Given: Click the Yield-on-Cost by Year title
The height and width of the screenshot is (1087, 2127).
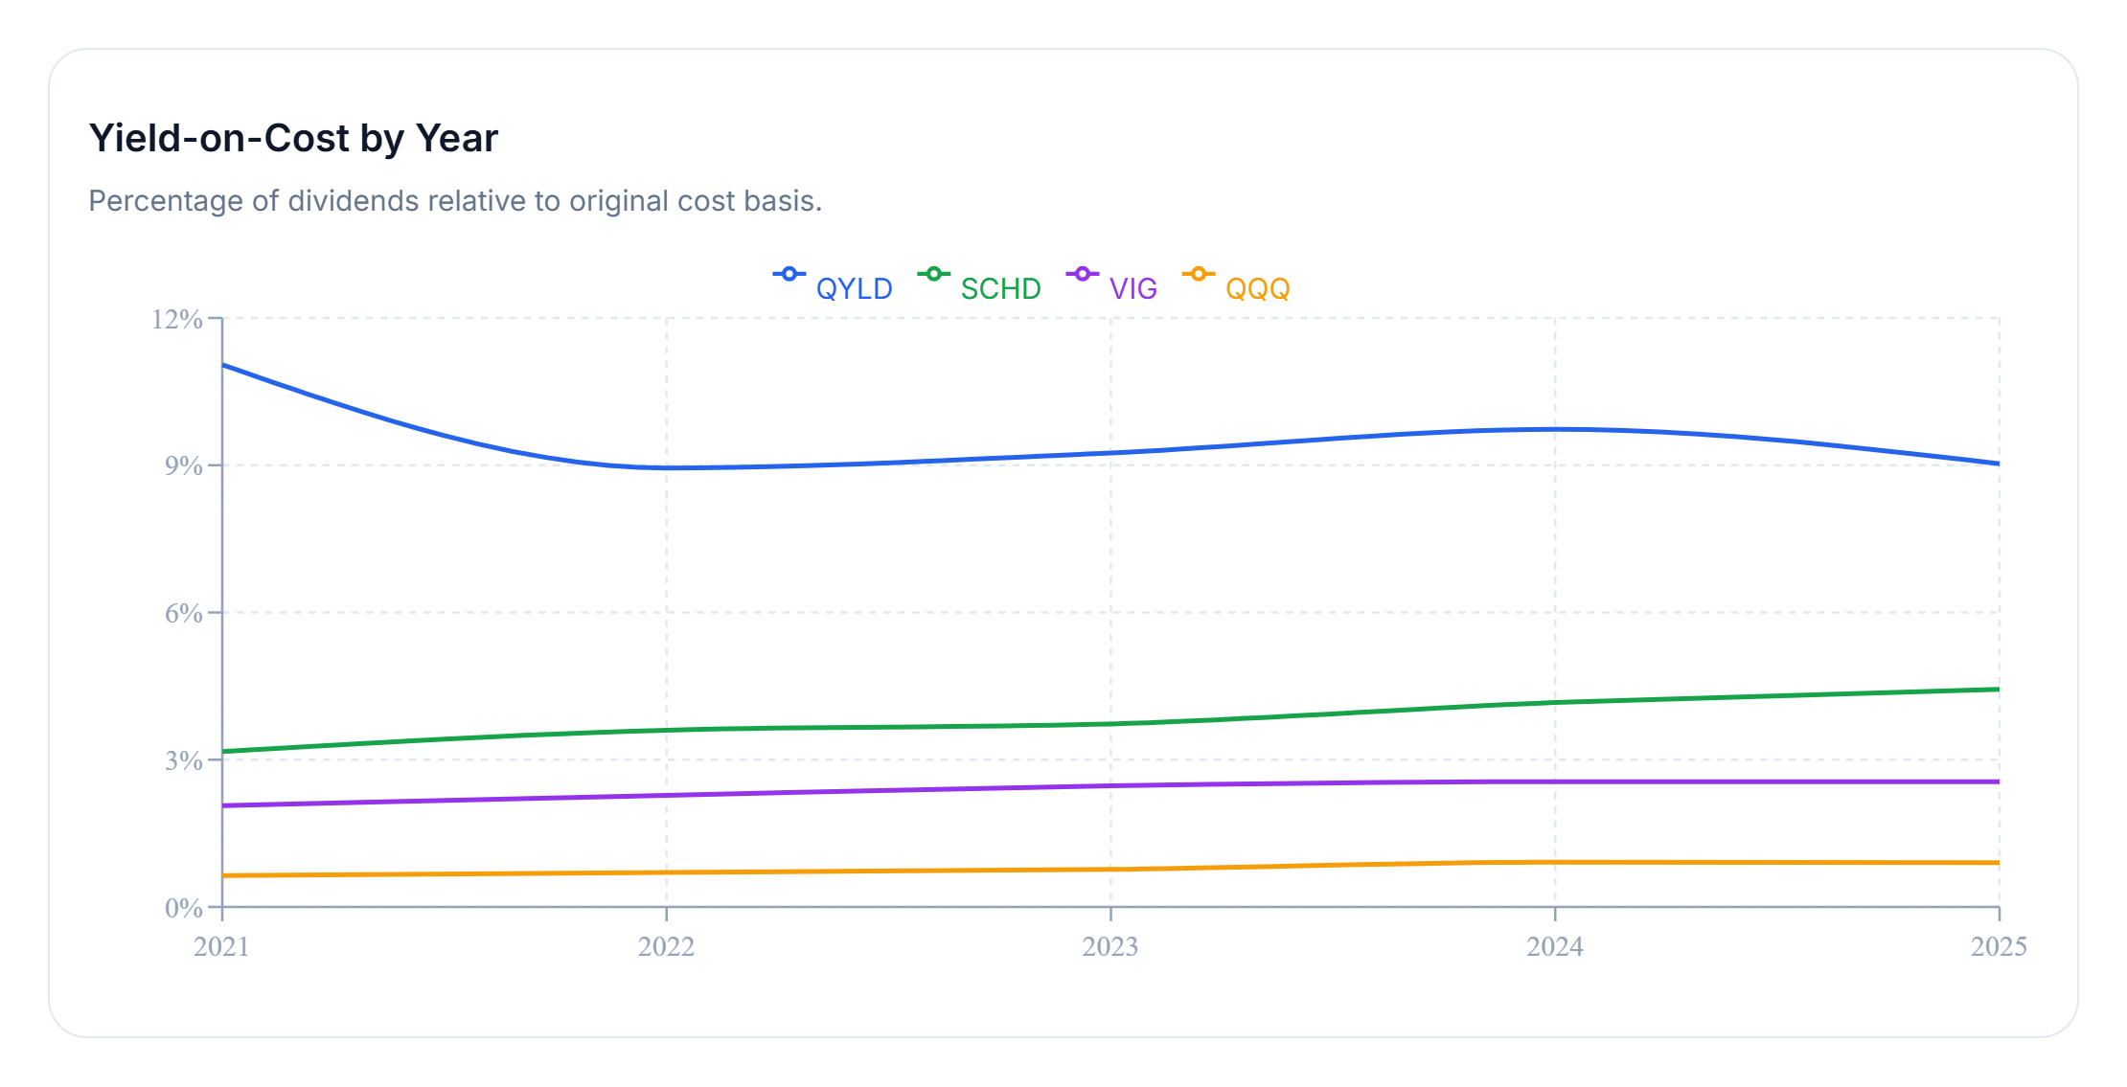Looking at the screenshot, I should pyautogui.click(x=293, y=138).
